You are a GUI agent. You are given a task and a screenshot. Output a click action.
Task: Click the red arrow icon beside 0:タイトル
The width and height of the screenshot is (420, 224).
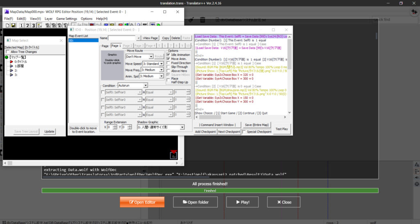(x=11, y=62)
